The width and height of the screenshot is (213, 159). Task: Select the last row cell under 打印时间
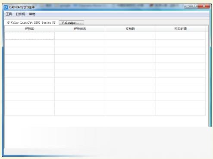(180, 112)
